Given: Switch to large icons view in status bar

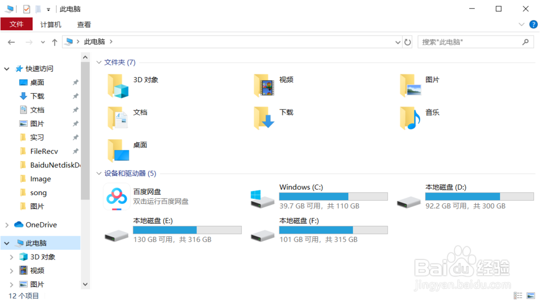Looking at the screenshot, I should [x=531, y=296].
